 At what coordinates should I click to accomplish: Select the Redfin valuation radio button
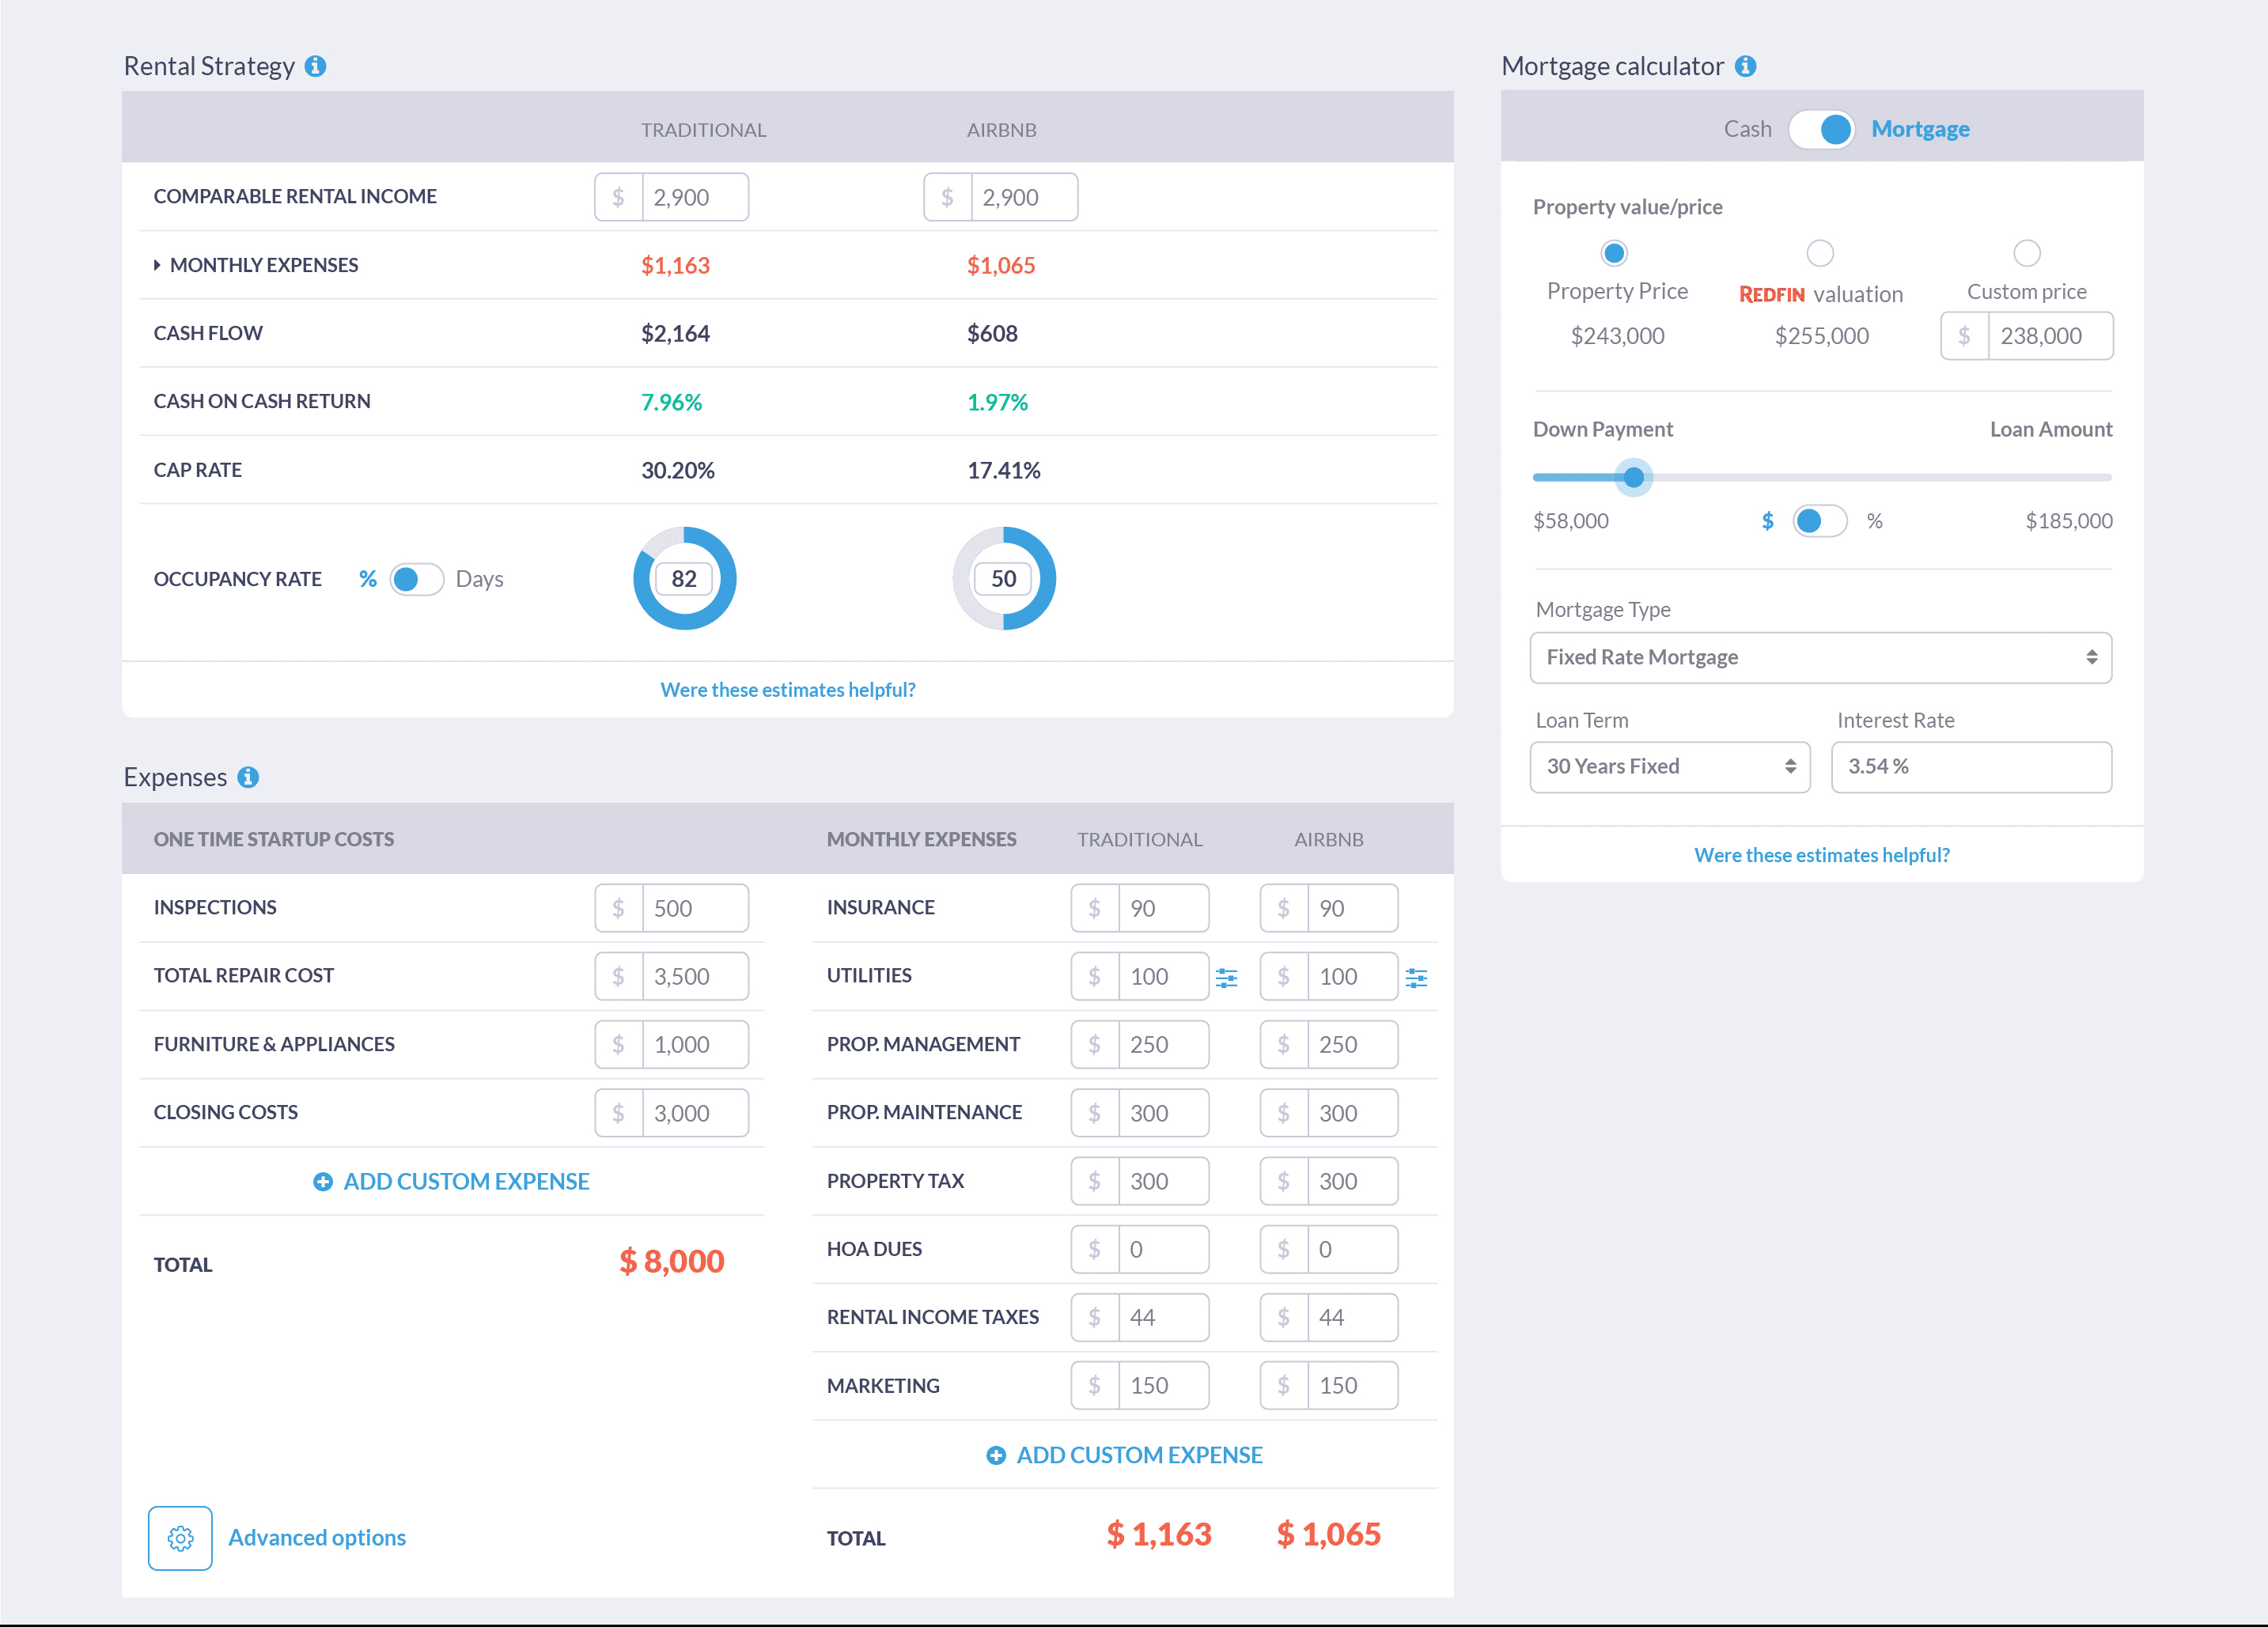pos(1820,253)
